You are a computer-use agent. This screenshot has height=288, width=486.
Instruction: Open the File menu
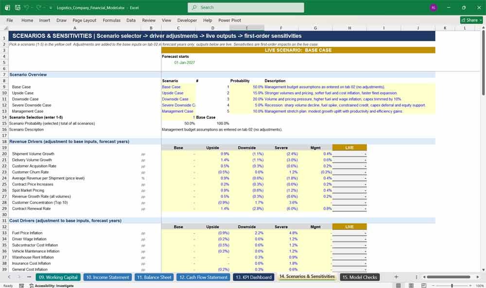tap(10, 20)
